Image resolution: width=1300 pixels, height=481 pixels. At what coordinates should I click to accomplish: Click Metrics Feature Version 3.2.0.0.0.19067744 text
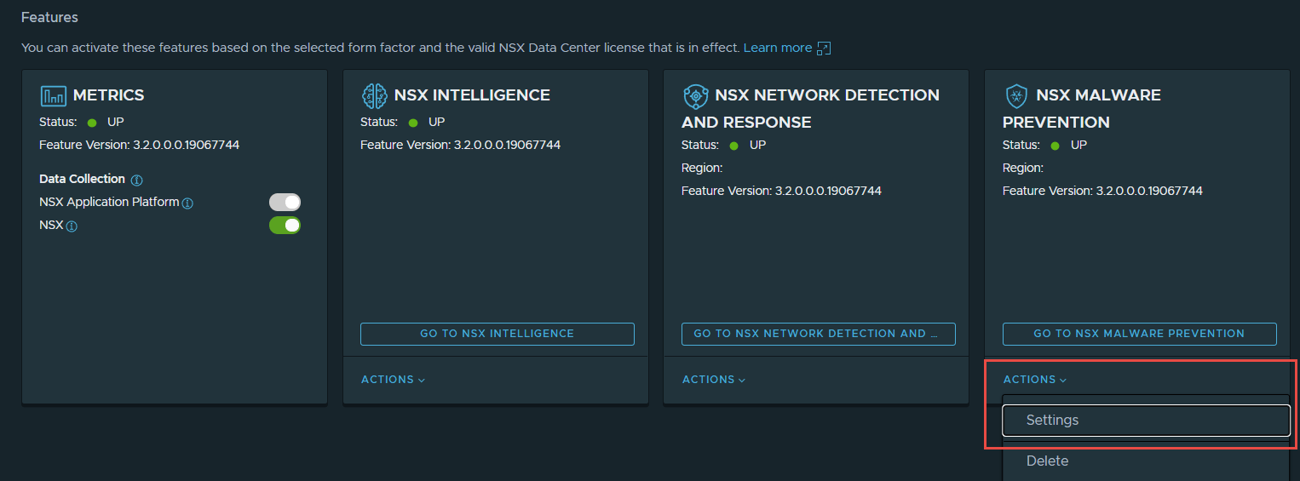[x=139, y=145]
